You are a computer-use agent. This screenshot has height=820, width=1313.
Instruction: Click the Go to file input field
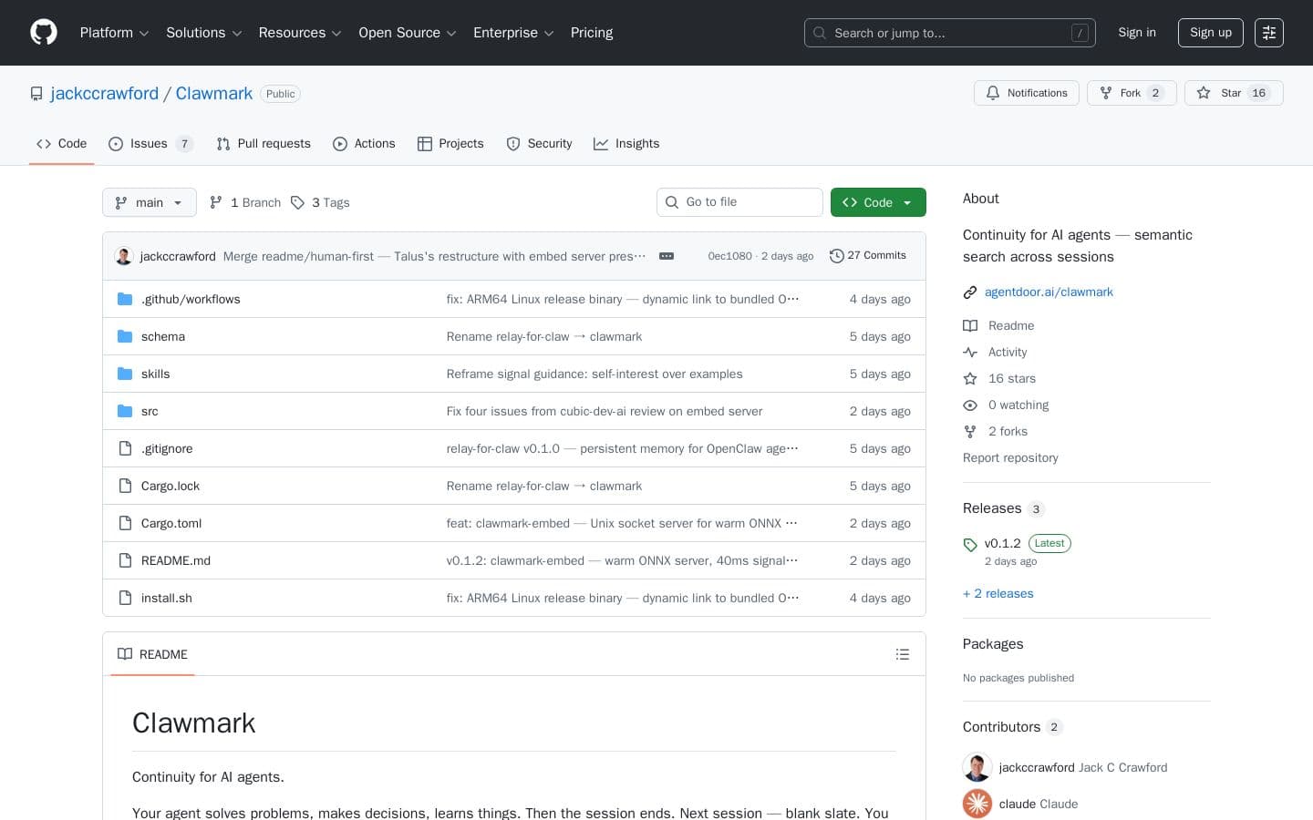coord(739,202)
